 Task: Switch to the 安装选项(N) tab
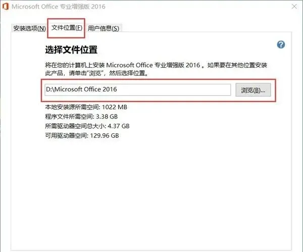click(30, 28)
